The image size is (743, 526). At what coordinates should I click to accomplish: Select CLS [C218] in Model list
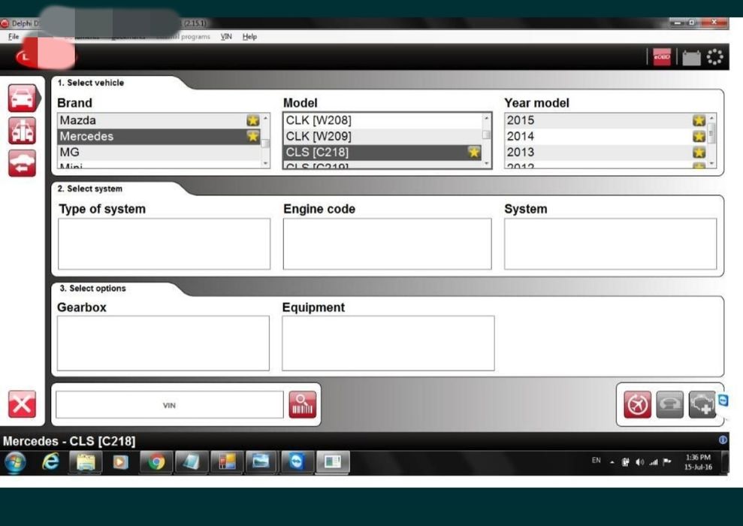[382, 152]
